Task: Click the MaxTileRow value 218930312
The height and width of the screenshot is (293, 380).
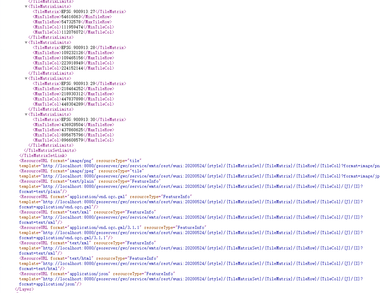Action: (x=72, y=94)
